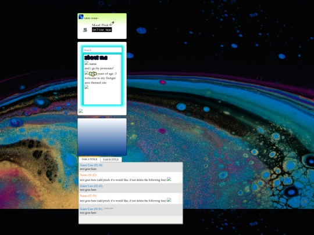Click the blue avatar icon beside site title

[81, 17]
